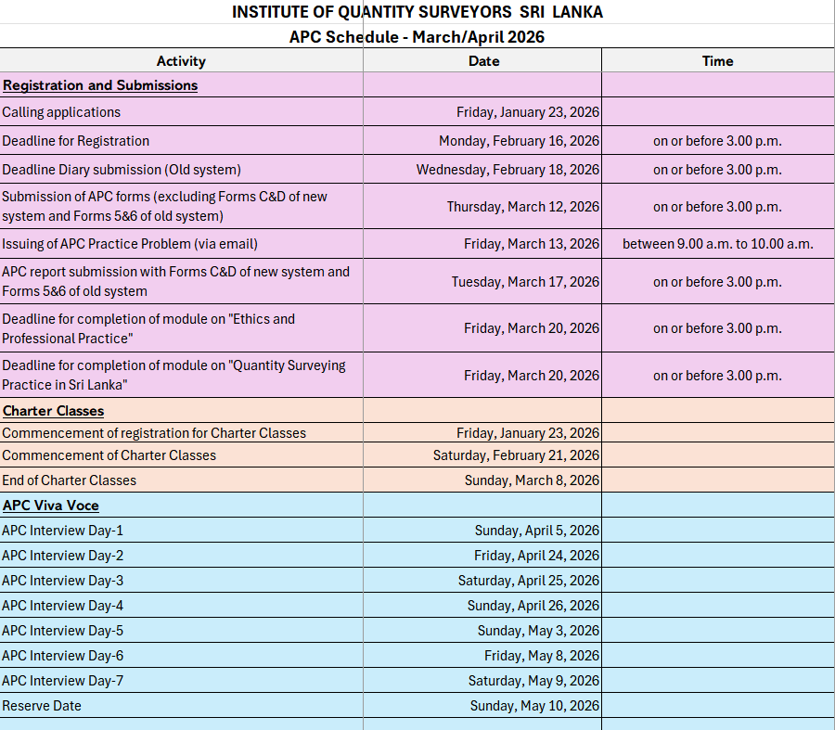Select the date 'Tuesday, March 17, 2026'
This screenshot has width=835, height=730.
pyautogui.click(x=525, y=282)
